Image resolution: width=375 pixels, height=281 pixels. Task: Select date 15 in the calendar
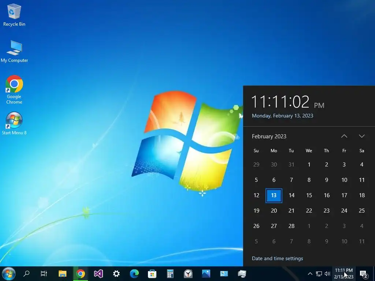[309, 195]
